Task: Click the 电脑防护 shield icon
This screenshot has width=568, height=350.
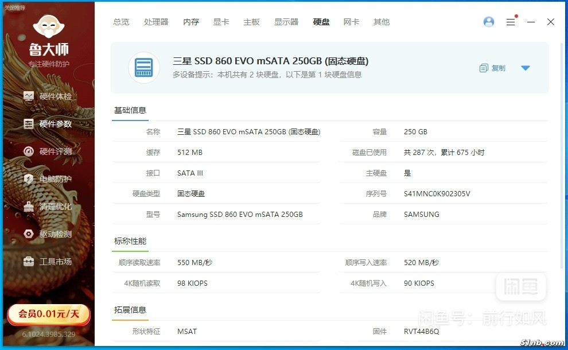Action: (29, 179)
